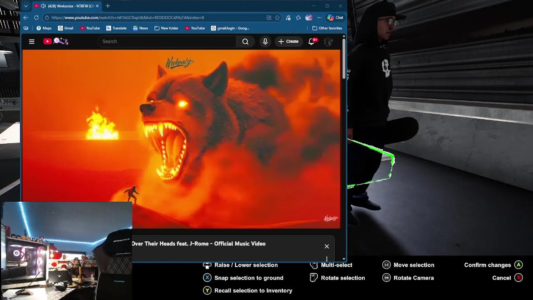
Task: Open the Translate bookmark
Action: pos(116,28)
